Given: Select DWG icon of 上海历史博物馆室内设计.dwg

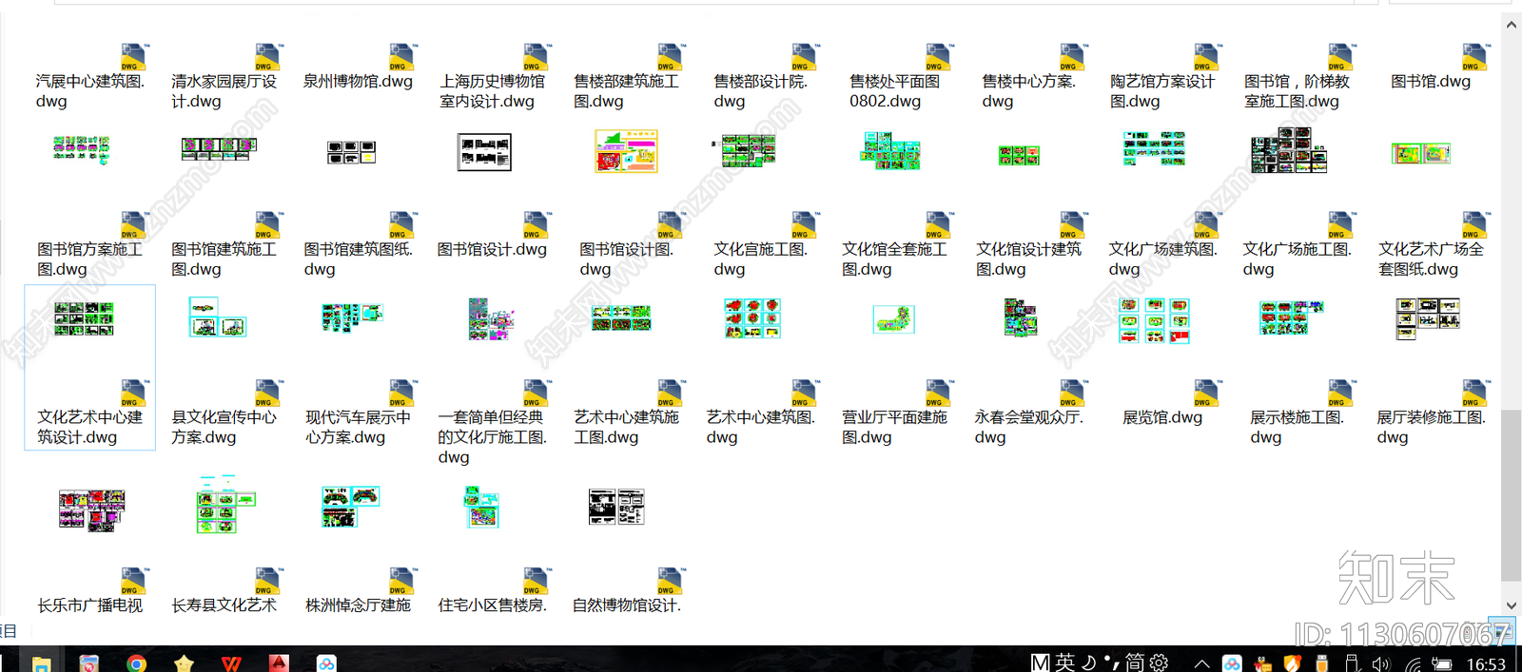Looking at the screenshot, I should click(536, 57).
